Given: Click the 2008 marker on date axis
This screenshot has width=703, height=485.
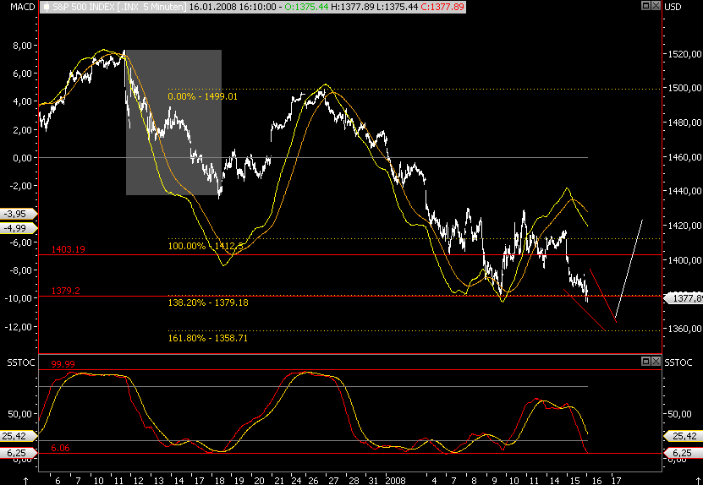Looking at the screenshot, I should pos(396,481).
